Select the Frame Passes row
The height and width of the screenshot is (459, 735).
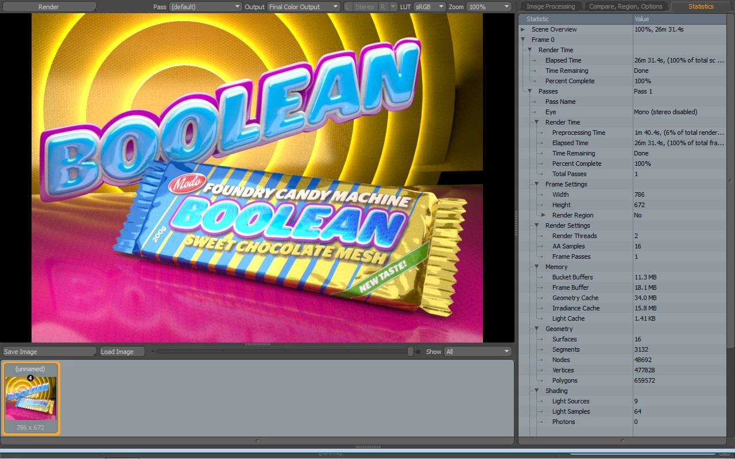tap(622, 256)
